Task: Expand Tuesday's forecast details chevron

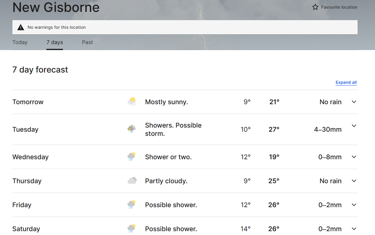Action: (x=354, y=126)
